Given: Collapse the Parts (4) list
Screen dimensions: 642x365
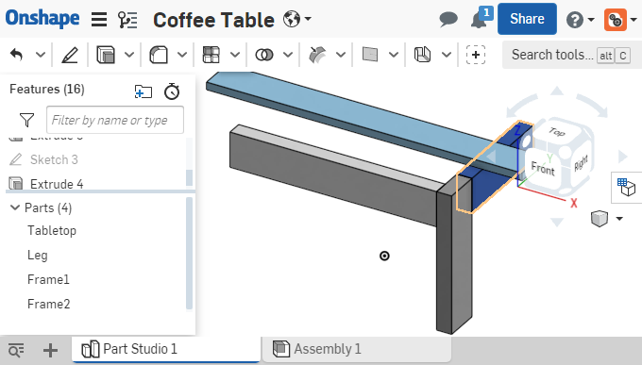Looking at the screenshot, I should (15, 207).
